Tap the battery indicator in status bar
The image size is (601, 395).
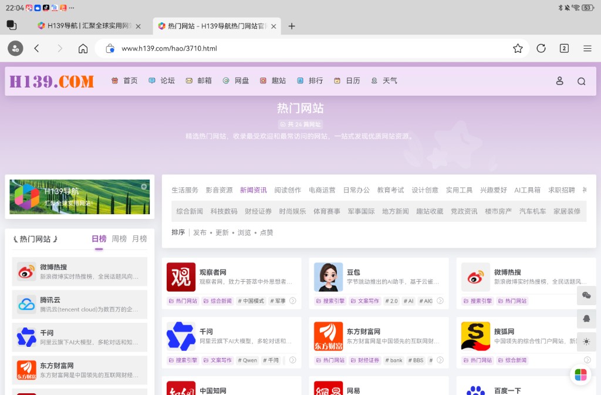[588, 7]
